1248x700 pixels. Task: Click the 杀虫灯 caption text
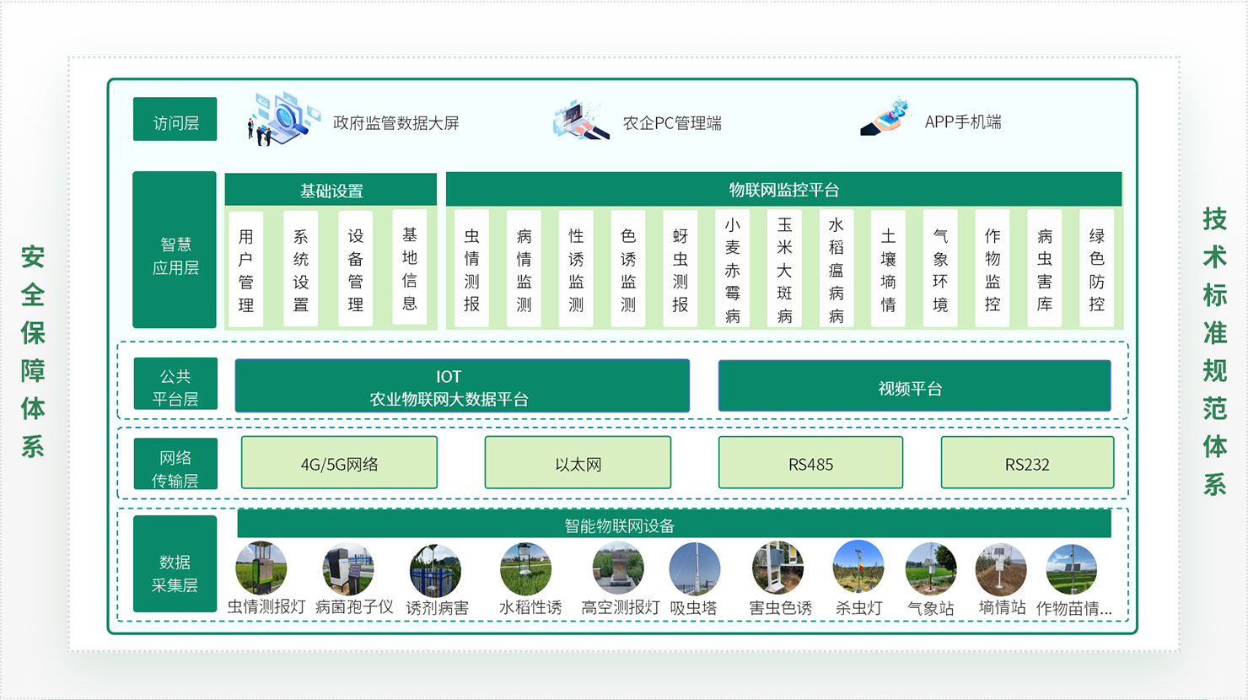pyautogui.click(x=859, y=608)
